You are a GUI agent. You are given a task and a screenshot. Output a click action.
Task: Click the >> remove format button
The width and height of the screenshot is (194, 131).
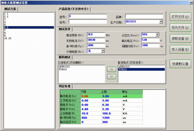click(x=111, y=77)
